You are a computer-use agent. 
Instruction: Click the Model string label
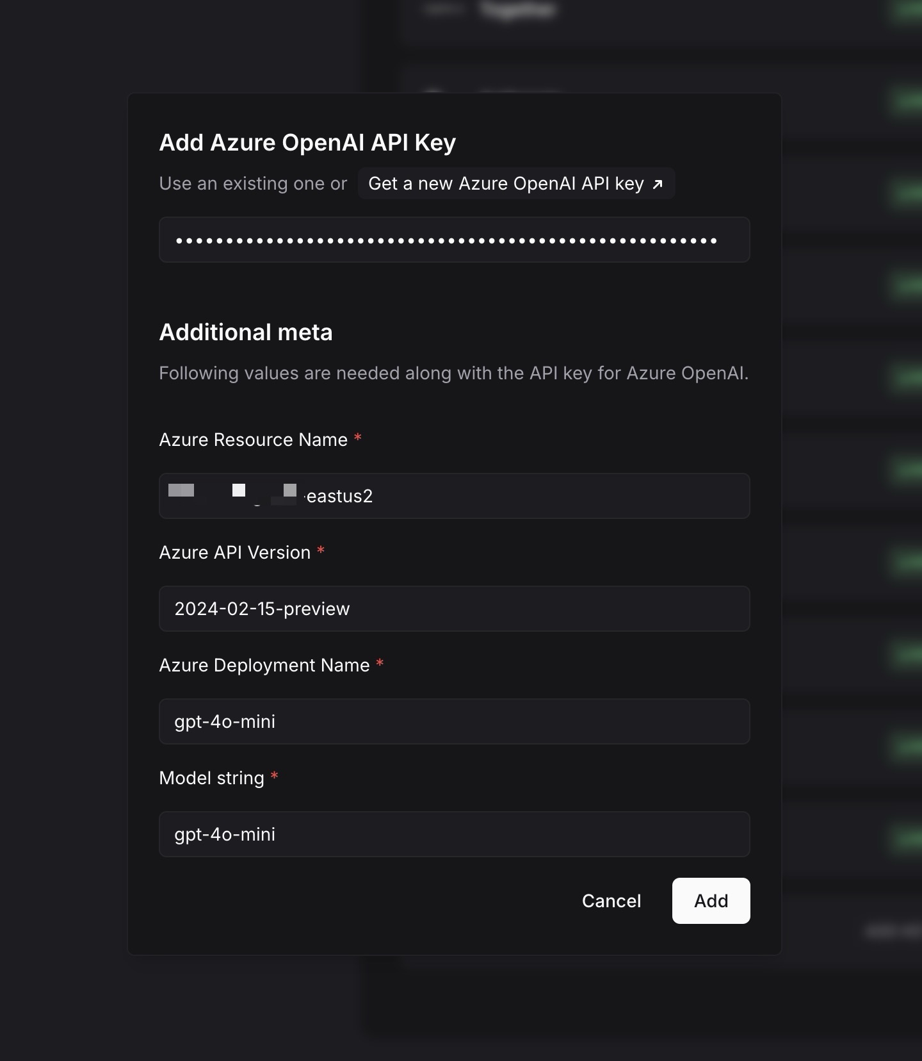pos(212,778)
